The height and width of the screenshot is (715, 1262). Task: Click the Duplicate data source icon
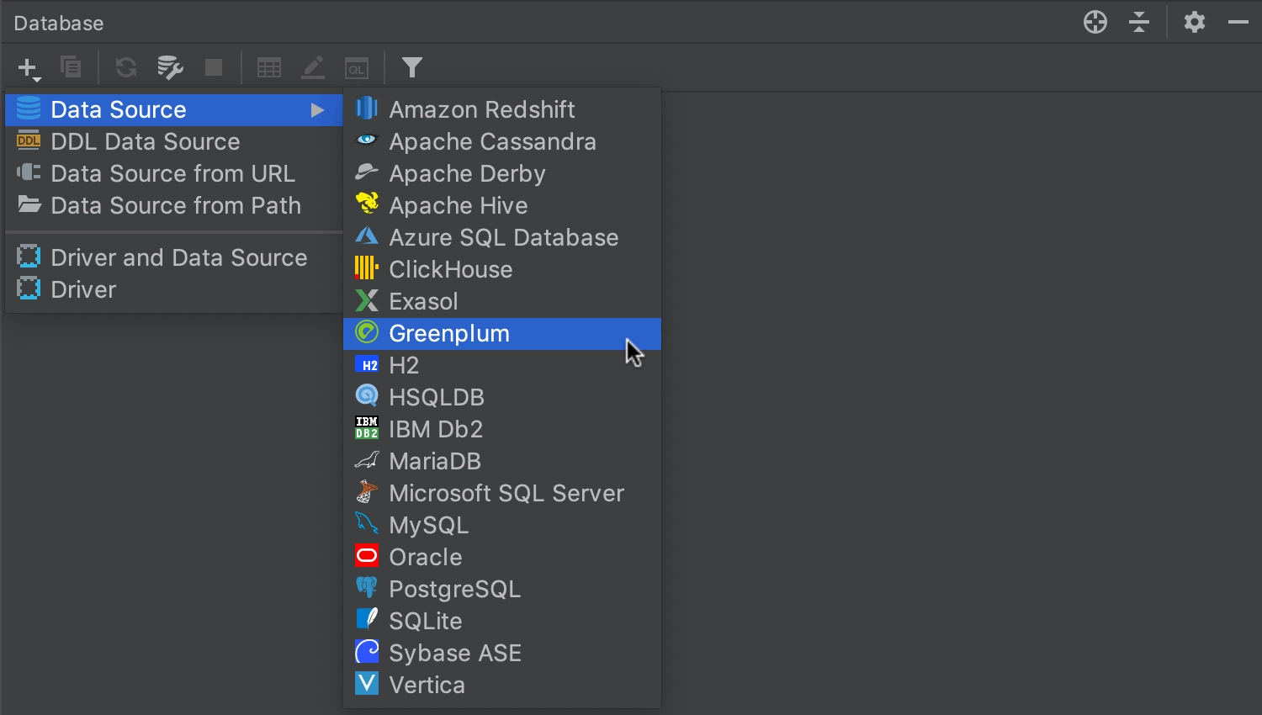point(72,67)
